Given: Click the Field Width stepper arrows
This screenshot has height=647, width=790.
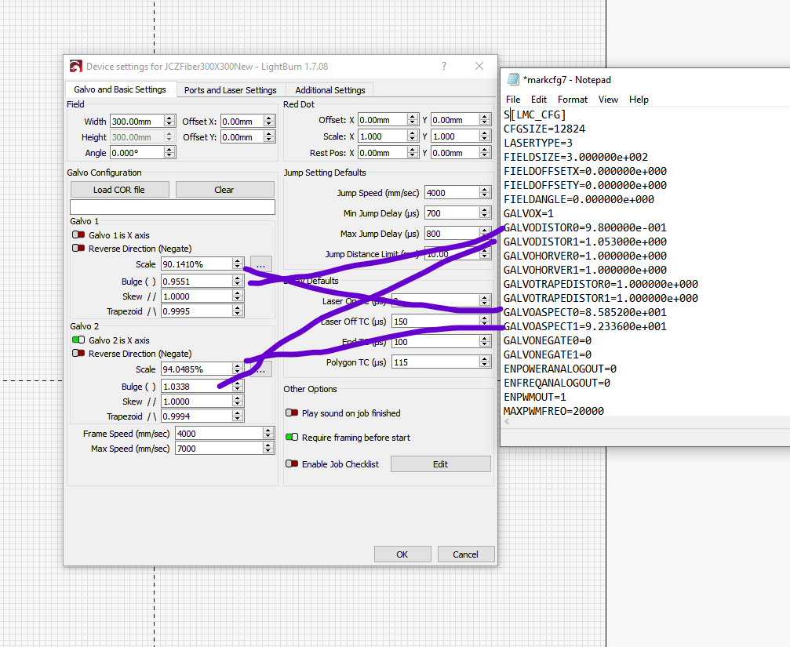Looking at the screenshot, I should coord(169,122).
